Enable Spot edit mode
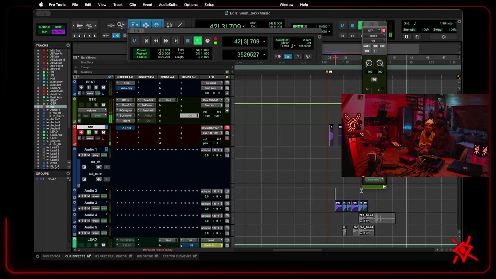Image resolution: width=496 pixels, height=279 pixels. (58, 27)
